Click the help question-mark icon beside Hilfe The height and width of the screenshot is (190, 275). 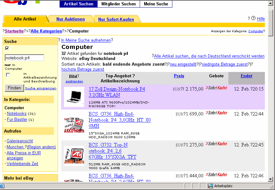[253, 18]
